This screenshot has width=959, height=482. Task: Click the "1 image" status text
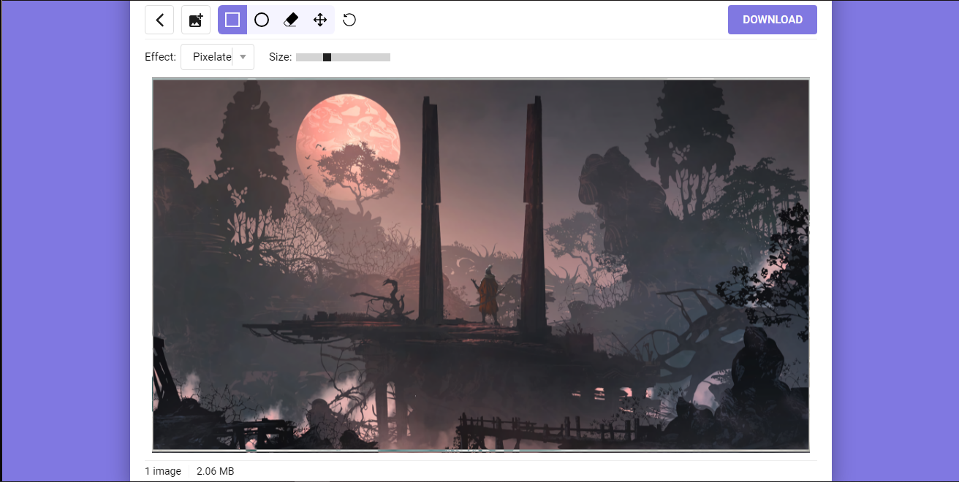click(x=163, y=471)
